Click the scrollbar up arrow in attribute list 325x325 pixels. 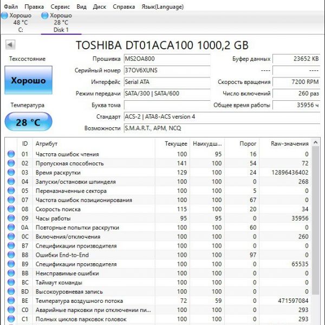click(x=315, y=142)
